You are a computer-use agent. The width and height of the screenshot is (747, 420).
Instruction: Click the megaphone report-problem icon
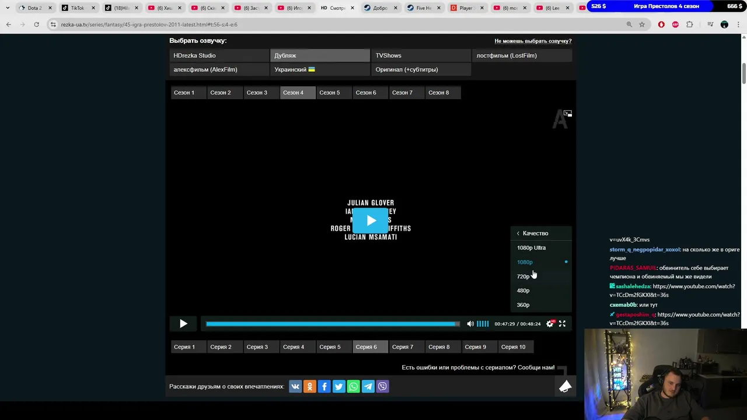[x=565, y=386]
